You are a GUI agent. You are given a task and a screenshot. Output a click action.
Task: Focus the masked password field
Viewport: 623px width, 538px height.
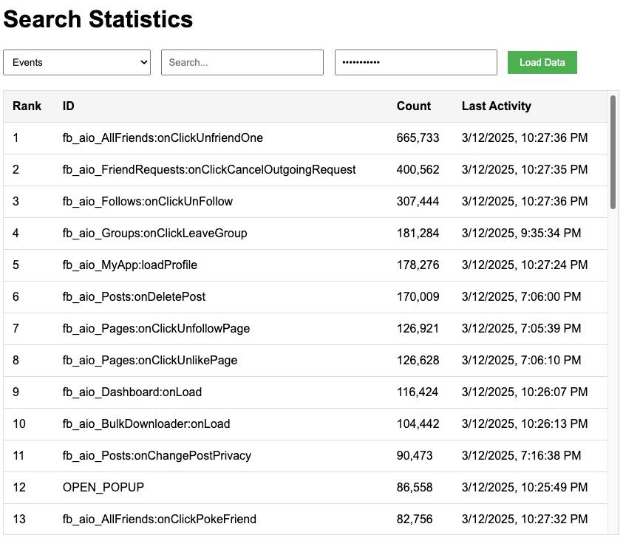click(416, 62)
